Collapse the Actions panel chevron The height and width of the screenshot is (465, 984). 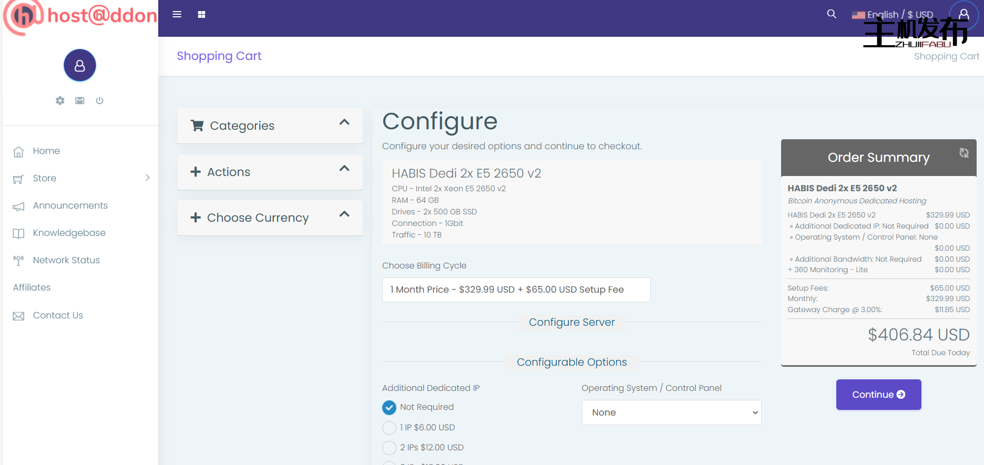click(344, 169)
